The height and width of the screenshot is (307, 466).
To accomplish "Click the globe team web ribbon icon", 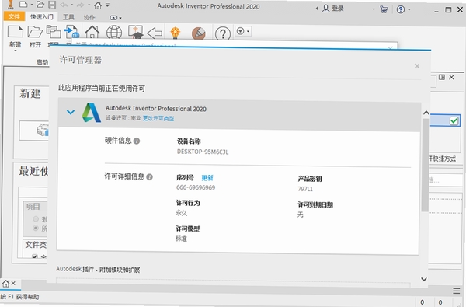I will coord(114,32).
